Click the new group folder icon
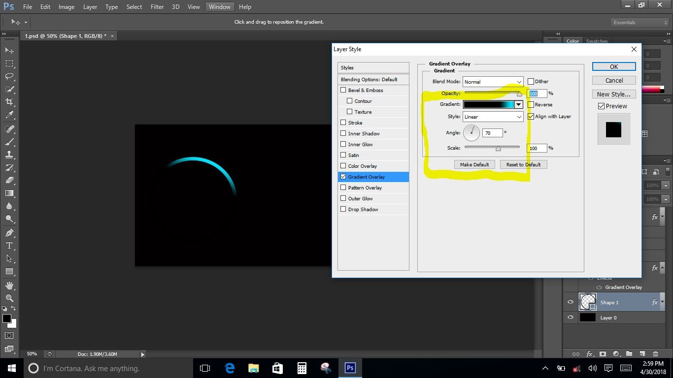673x378 pixels. click(629, 354)
